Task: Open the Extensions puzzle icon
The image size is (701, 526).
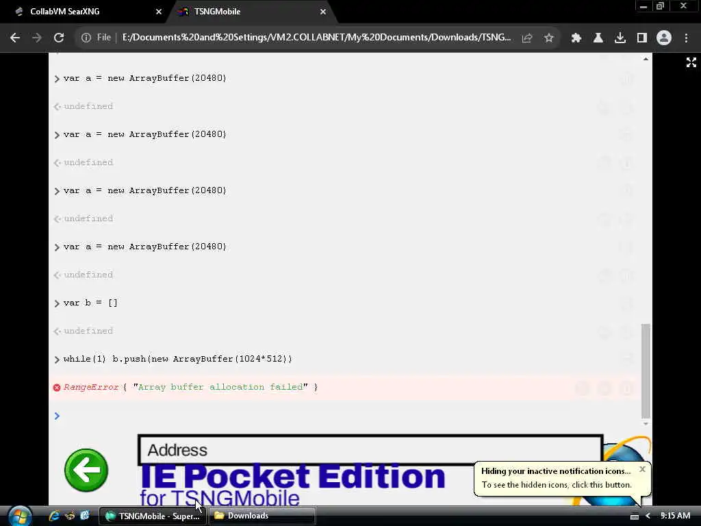Action: pyautogui.click(x=576, y=38)
